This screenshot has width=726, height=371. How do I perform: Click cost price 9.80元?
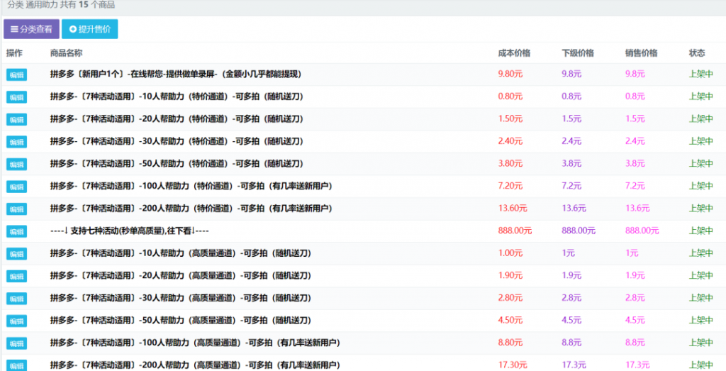tap(510, 74)
